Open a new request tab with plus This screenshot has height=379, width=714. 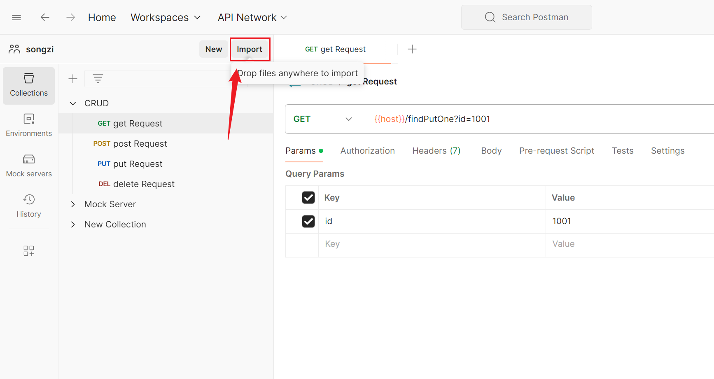[412, 49]
